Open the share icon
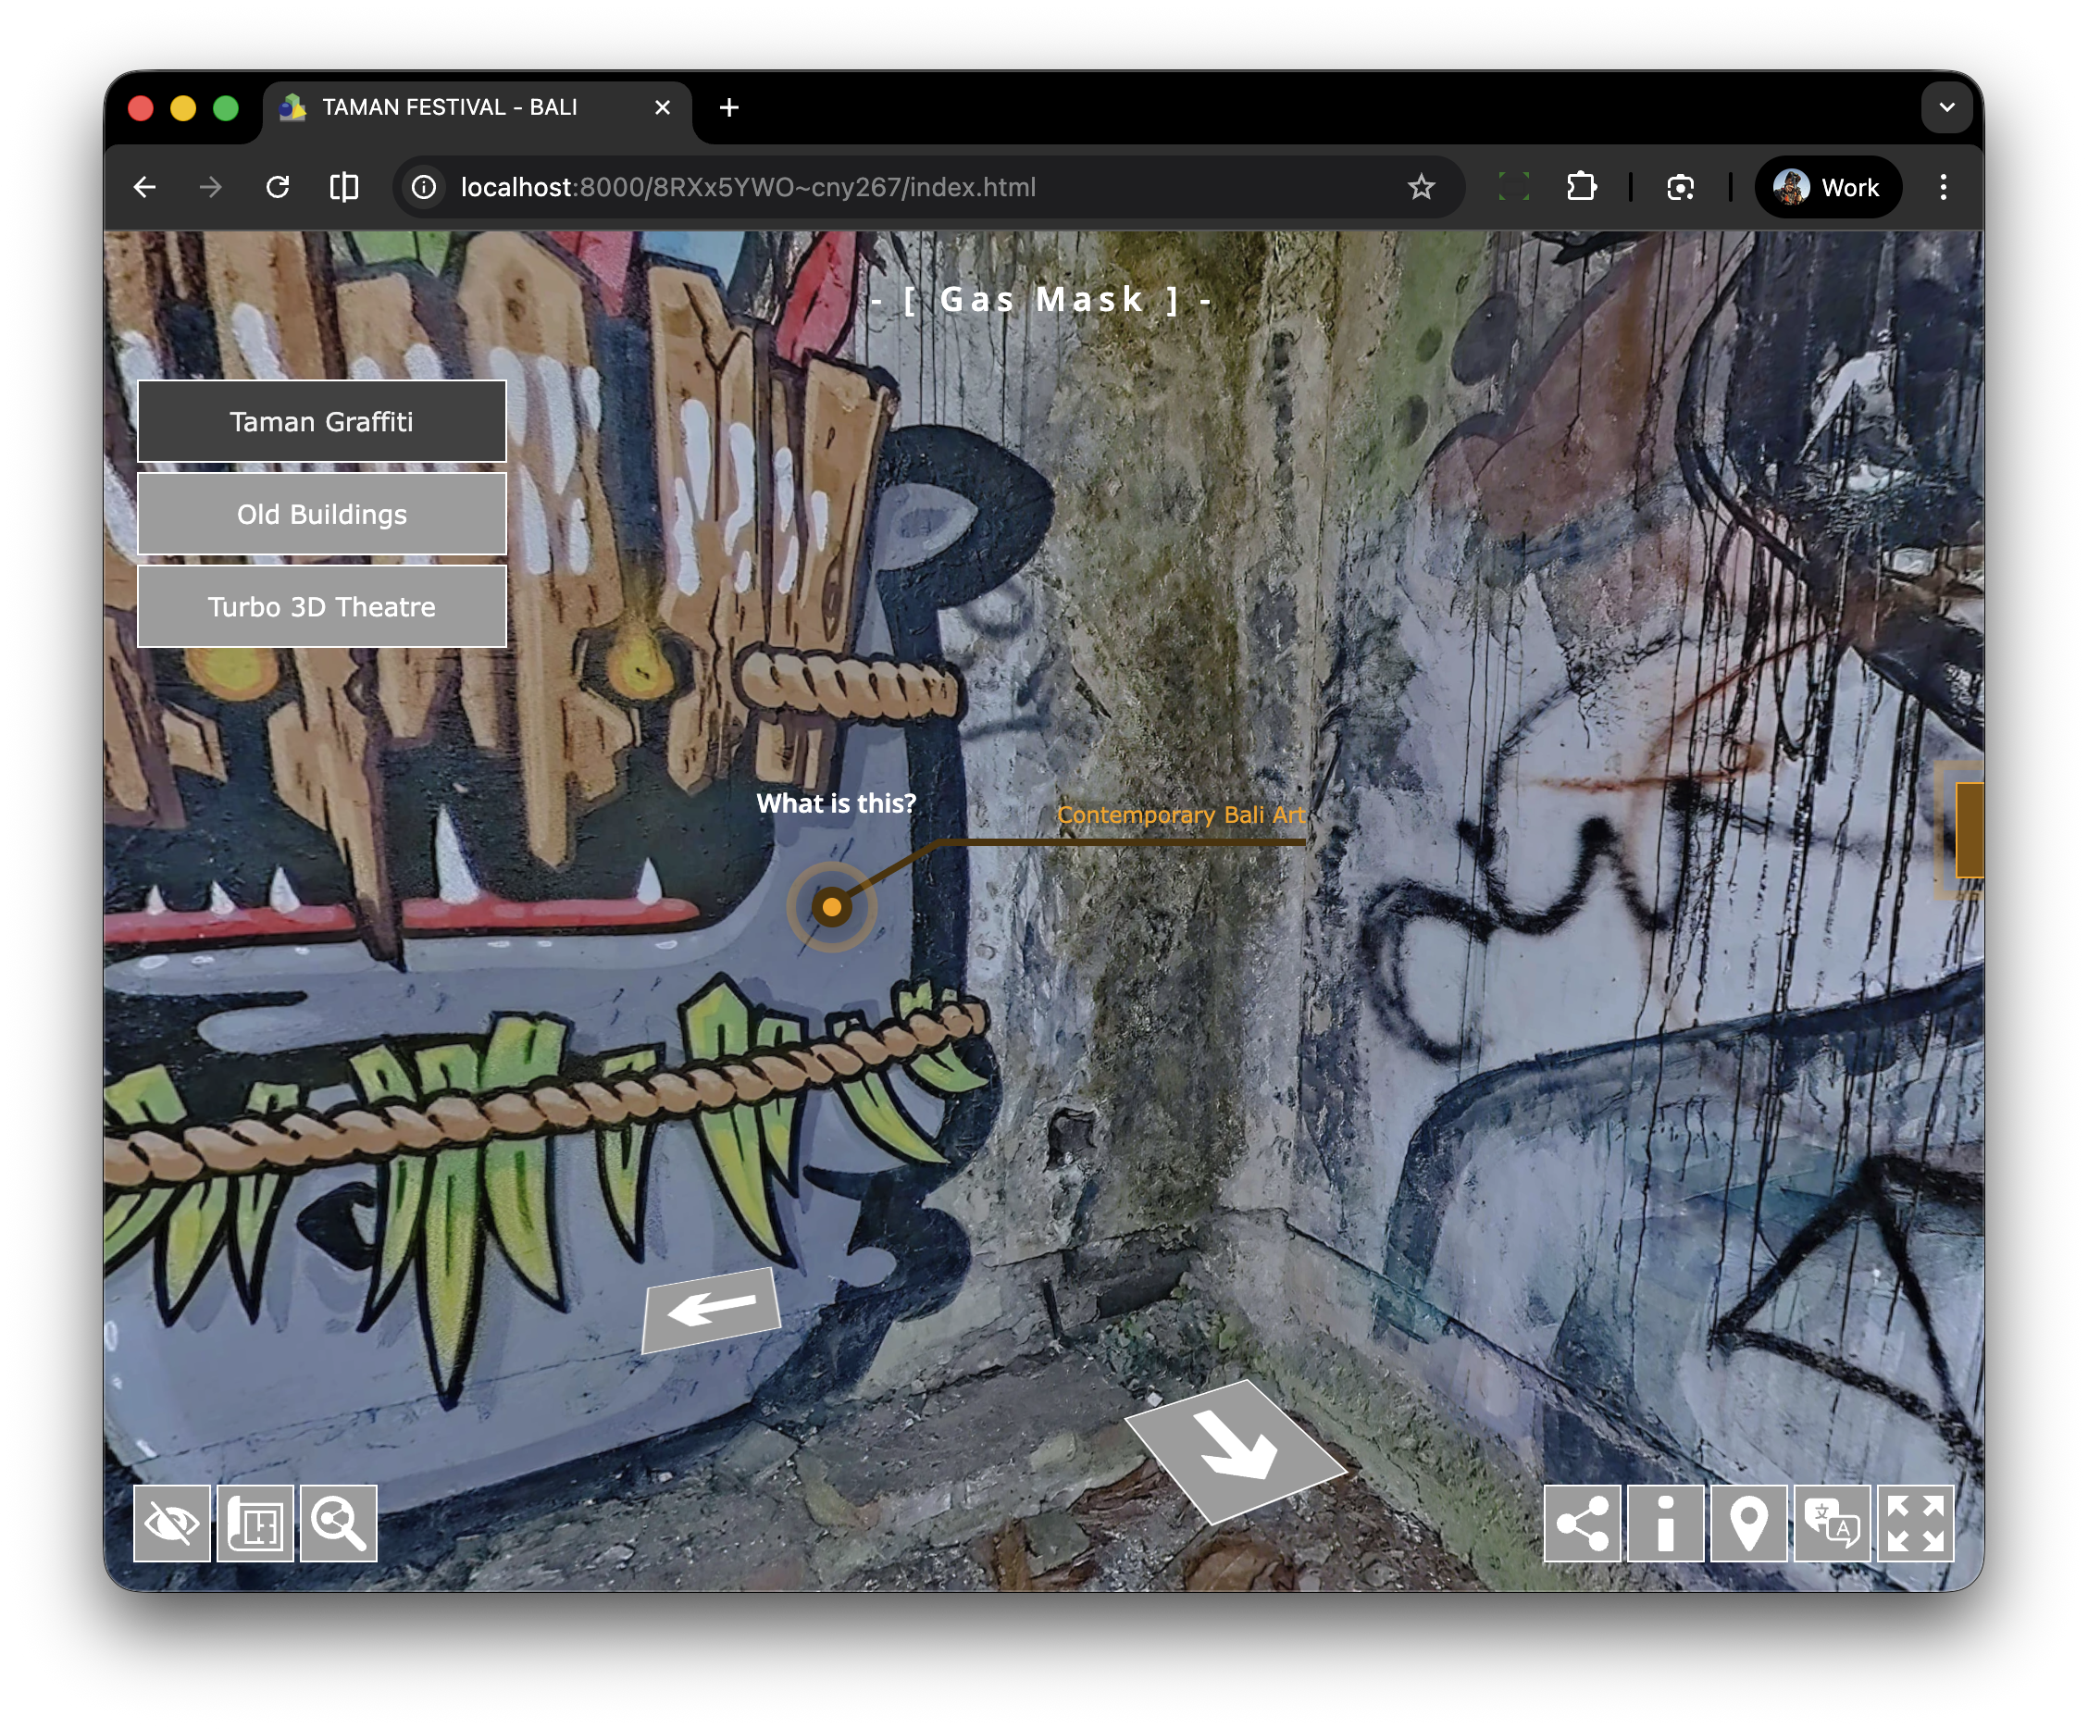Viewport: 2088px width, 1729px height. pos(1582,1524)
